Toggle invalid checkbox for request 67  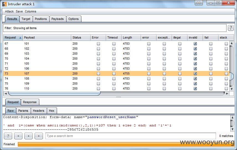(195, 44)
